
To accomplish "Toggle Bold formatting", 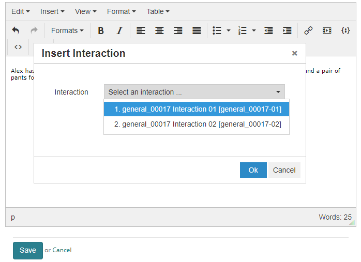I will coord(101,30).
